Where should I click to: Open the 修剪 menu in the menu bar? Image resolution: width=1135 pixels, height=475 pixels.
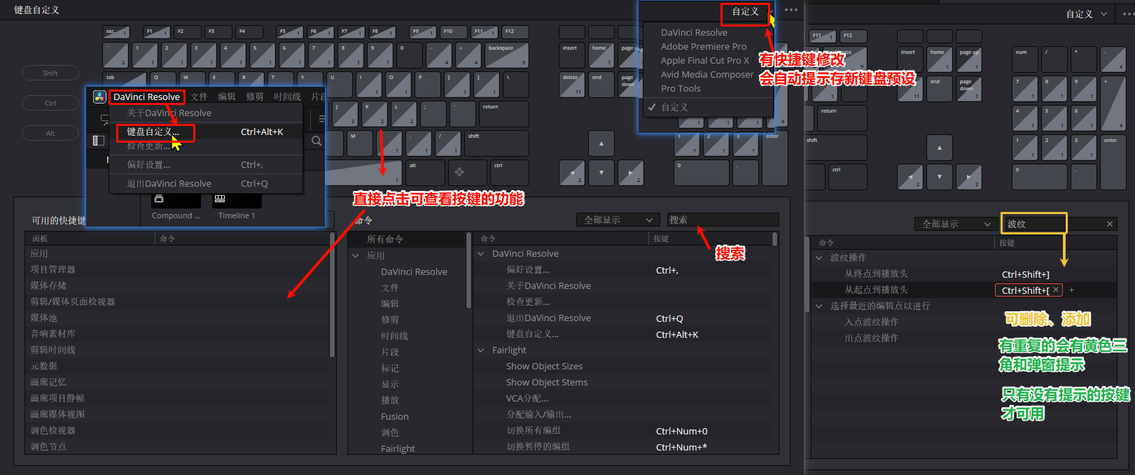point(255,97)
